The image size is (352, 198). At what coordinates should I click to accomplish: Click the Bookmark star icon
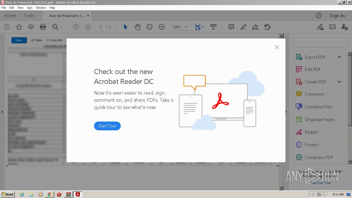tap(19, 27)
